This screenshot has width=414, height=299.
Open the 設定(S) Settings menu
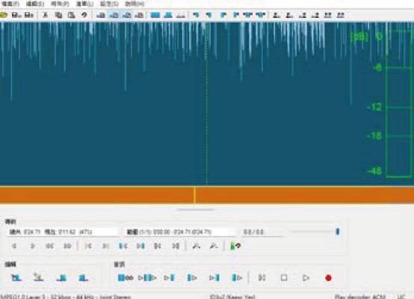109,4
